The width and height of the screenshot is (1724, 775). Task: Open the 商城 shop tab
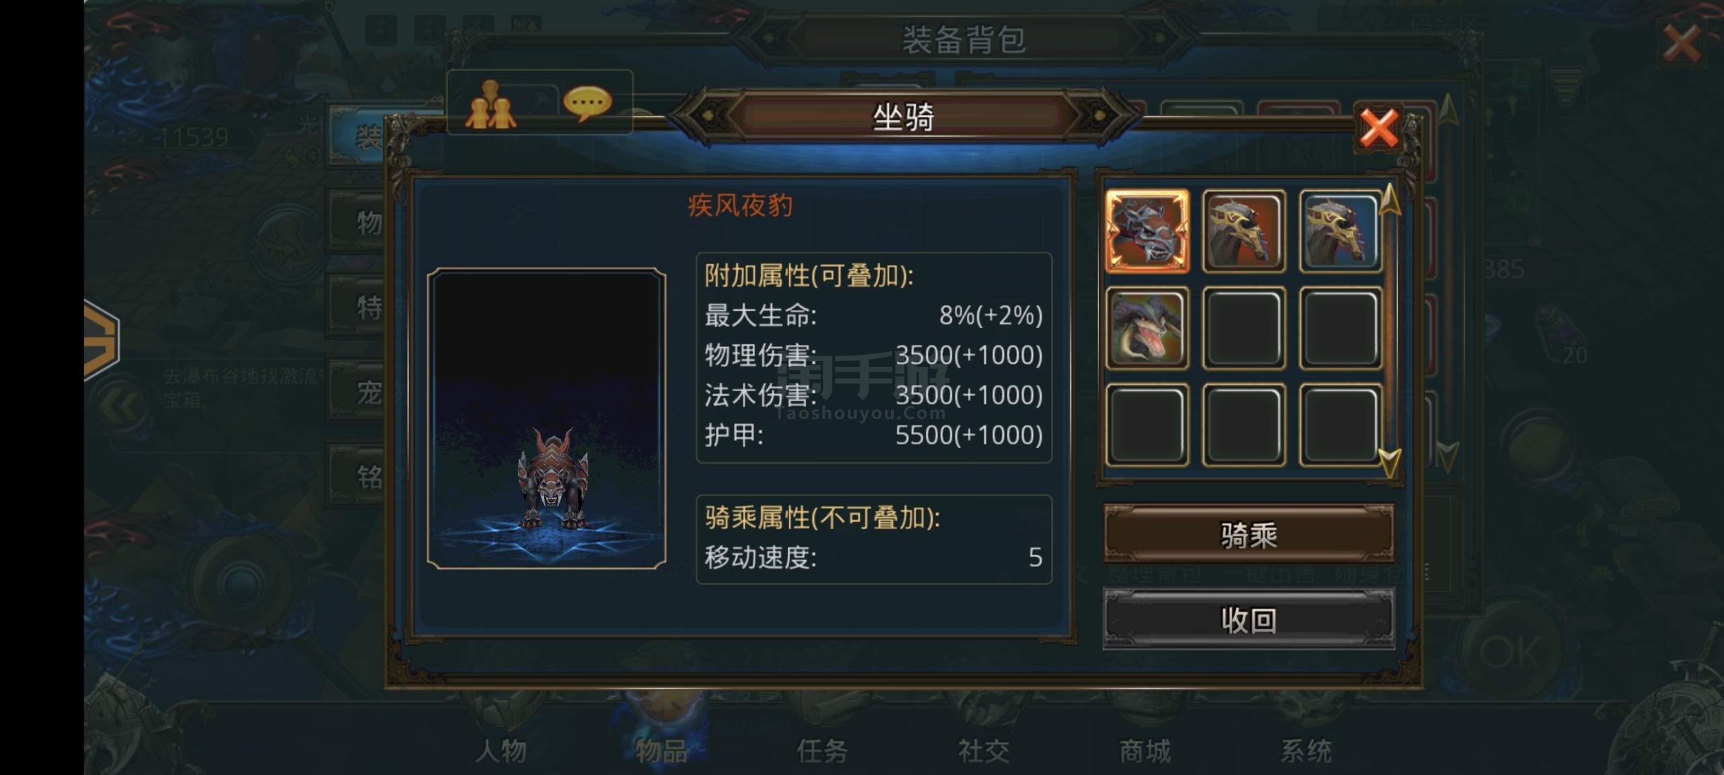click(1145, 750)
